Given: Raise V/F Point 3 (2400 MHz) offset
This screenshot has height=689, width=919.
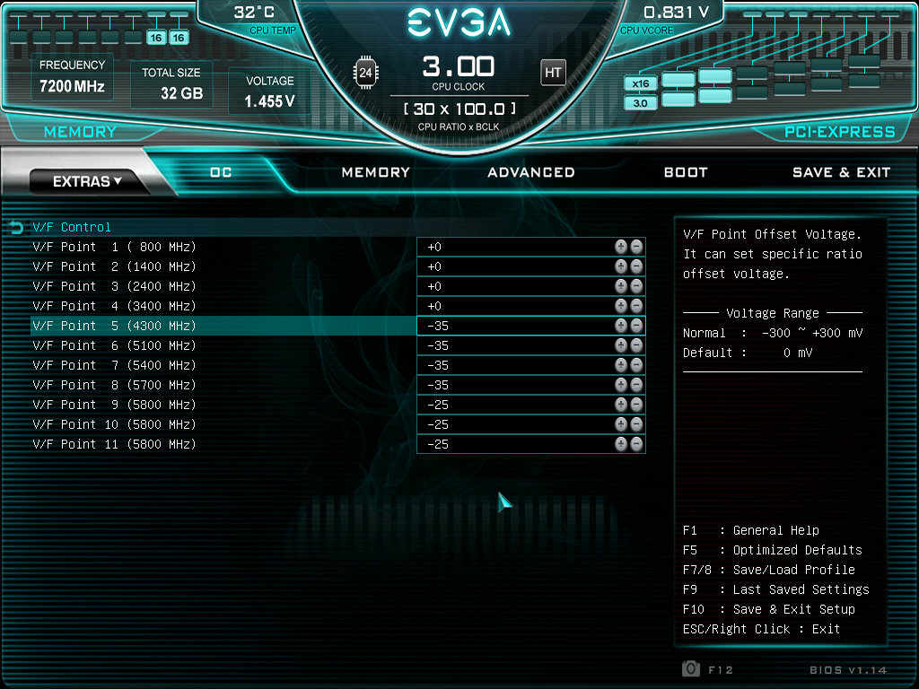Looking at the screenshot, I should (x=621, y=286).
